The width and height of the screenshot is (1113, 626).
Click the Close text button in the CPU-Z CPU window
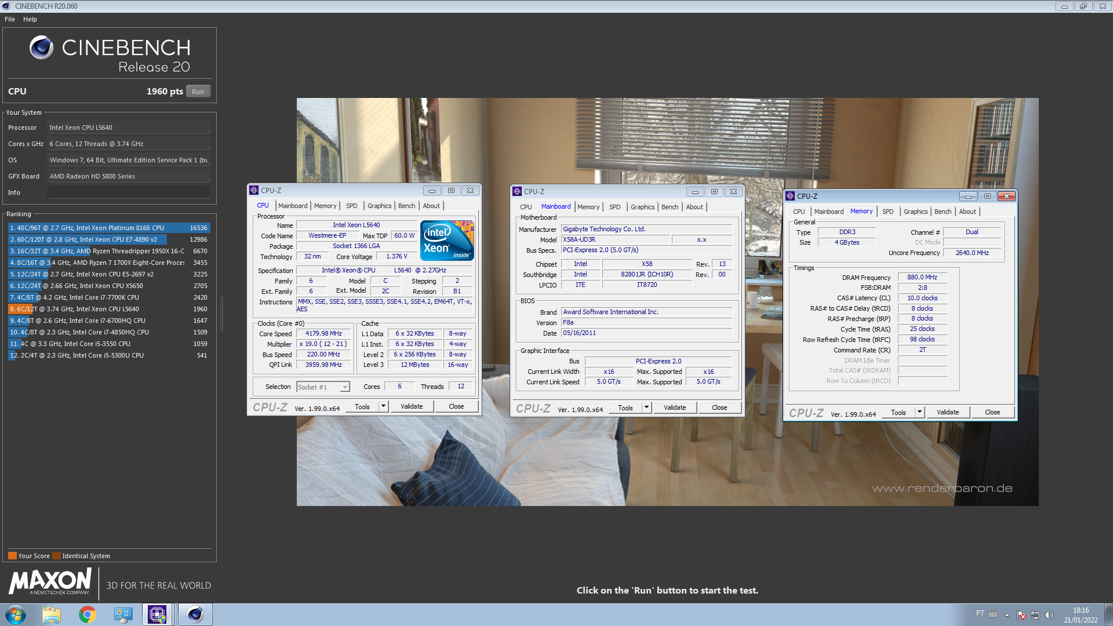coord(456,406)
